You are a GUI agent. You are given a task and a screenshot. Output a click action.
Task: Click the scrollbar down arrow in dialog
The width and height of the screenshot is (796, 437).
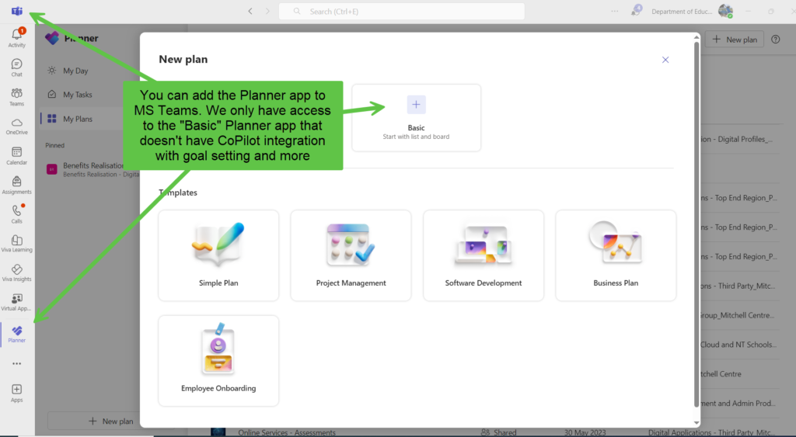point(696,422)
